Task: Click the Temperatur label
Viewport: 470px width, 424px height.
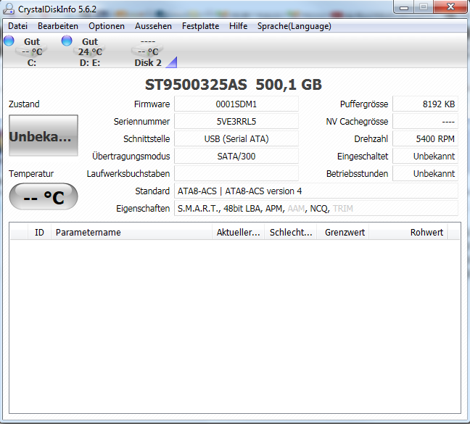Action: coord(31,174)
